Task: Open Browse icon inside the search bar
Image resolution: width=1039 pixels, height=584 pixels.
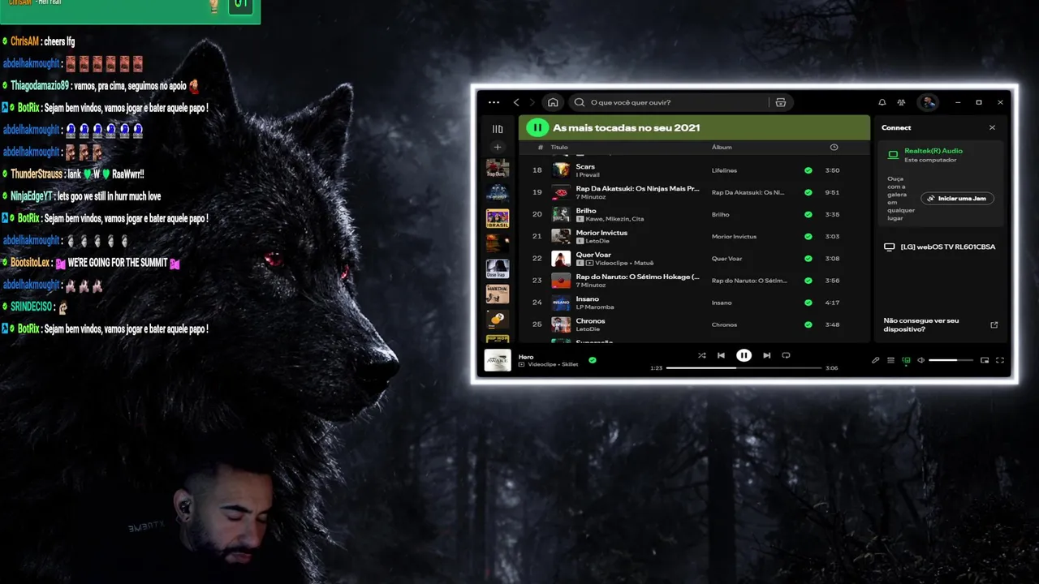Action: (x=781, y=102)
